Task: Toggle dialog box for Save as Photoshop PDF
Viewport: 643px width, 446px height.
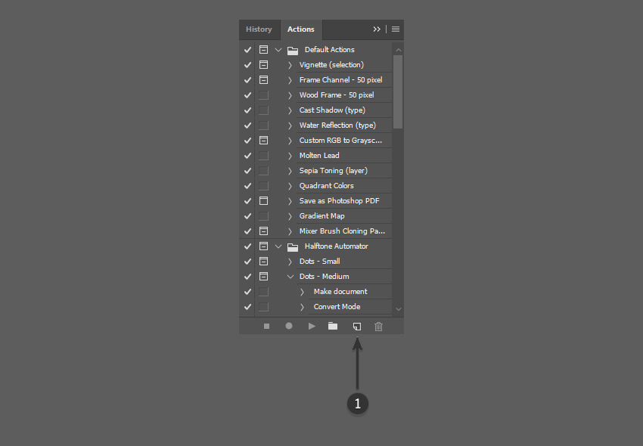Action: pyautogui.click(x=264, y=201)
